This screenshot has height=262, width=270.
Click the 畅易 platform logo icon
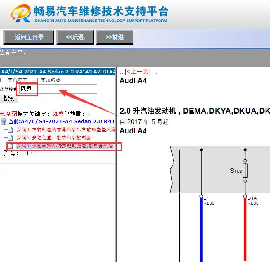click(21, 13)
